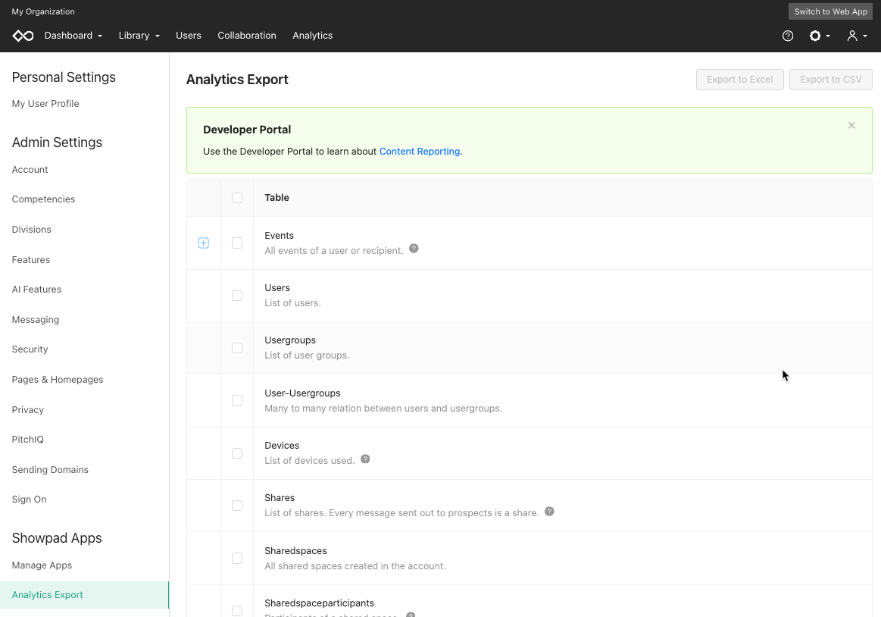
Task: Select the Sharedspaces table checkbox
Action: coord(237,558)
